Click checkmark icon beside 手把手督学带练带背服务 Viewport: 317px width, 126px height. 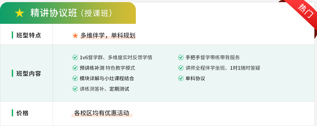pos(181,57)
